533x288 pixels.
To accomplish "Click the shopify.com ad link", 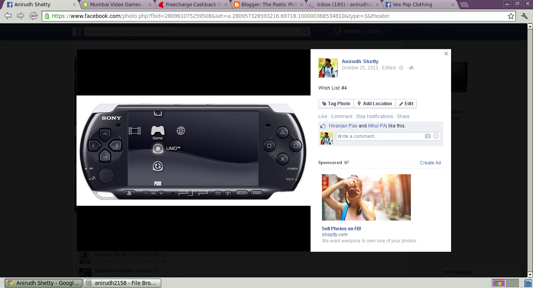I will (x=335, y=235).
